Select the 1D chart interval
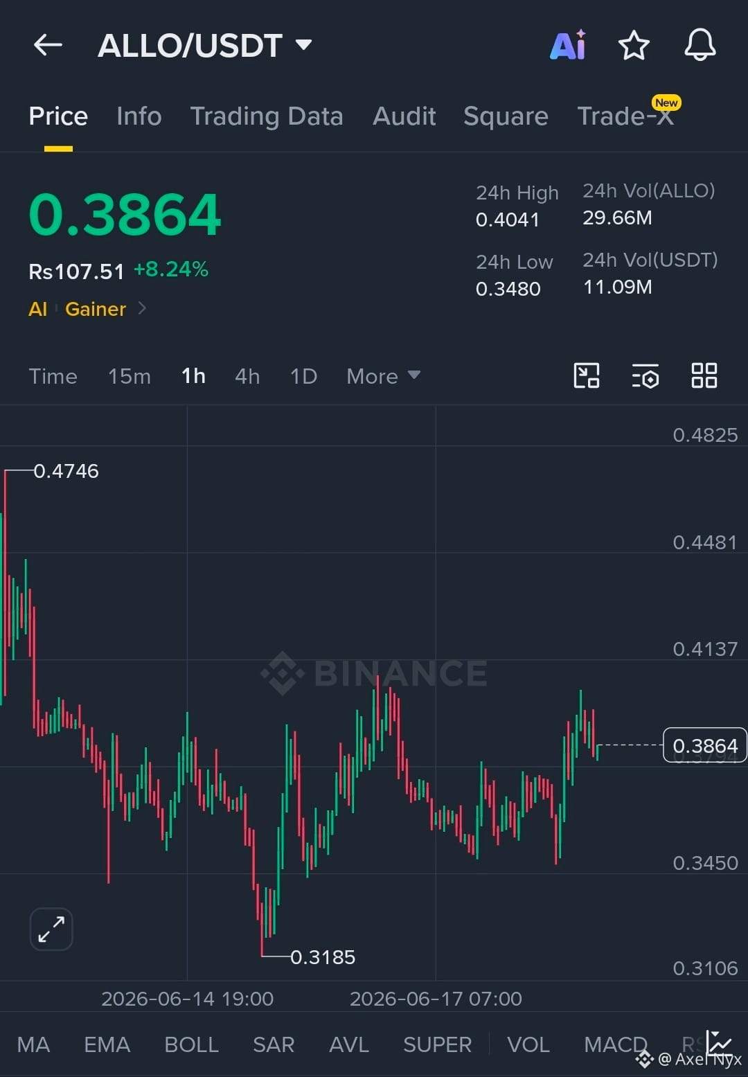The width and height of the screenshot is (748, 1077). pos(303,376)
